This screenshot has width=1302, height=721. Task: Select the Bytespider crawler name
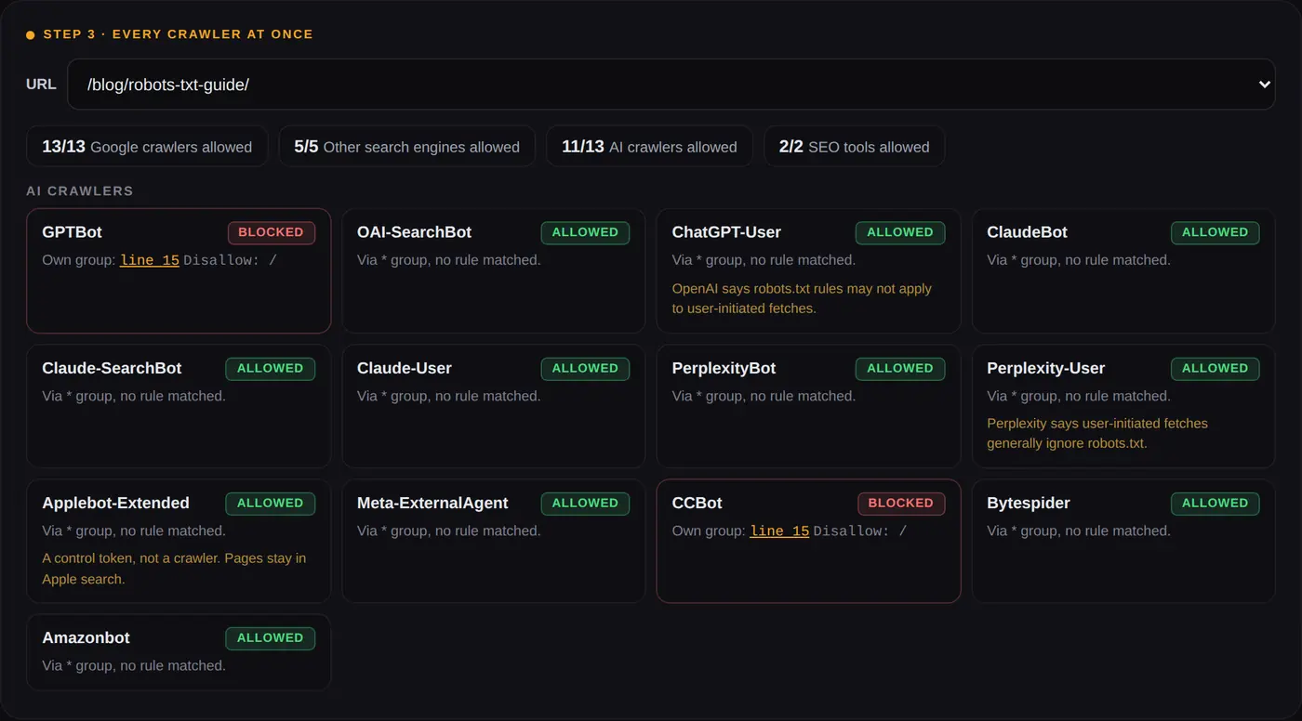click(x=1029, y=503)
